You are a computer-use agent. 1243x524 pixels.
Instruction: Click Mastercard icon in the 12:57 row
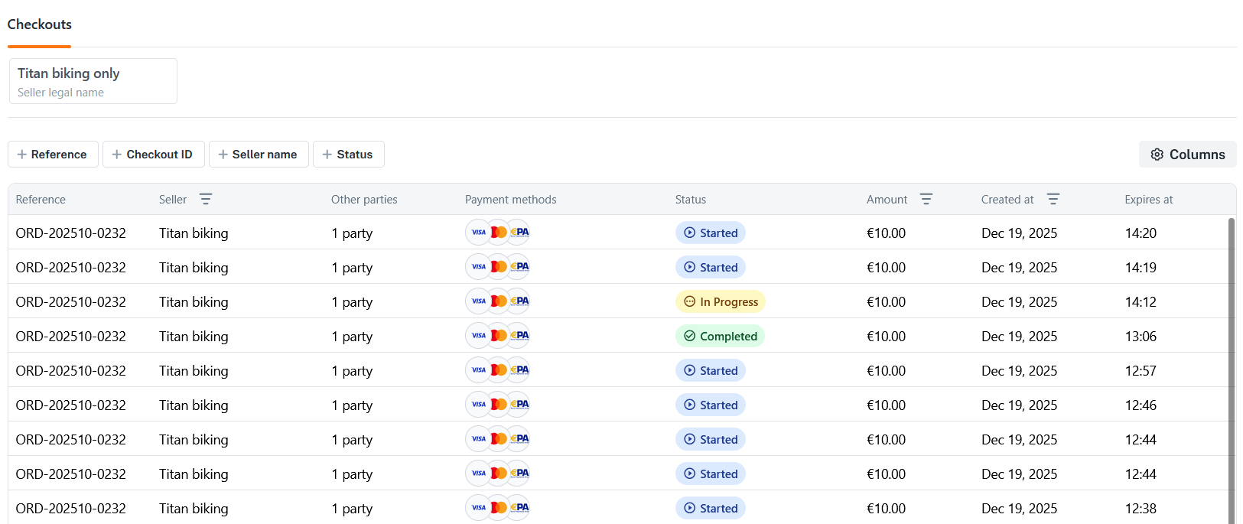pyautogui.click(x=499, y=369)
